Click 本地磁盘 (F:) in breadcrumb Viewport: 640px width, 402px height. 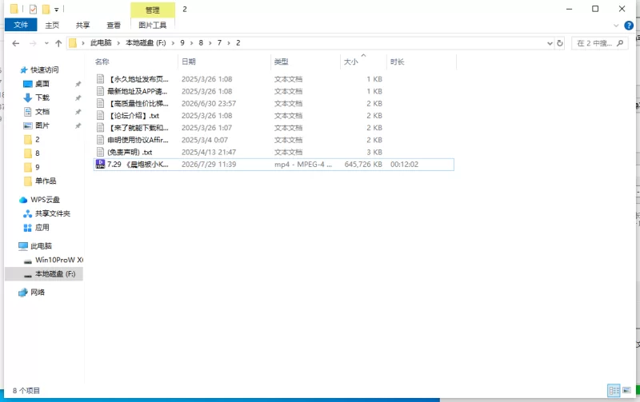[146, 43]
